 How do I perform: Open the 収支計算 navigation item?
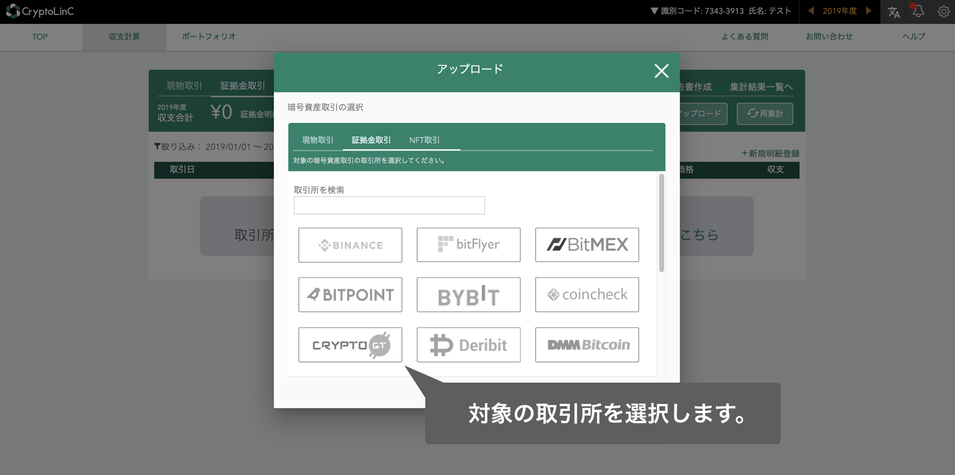point(125,36)
